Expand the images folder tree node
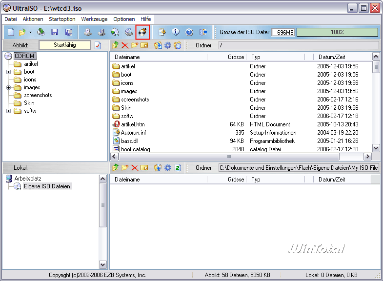The width and height of the screenshot is (383, 281). tap(8, 87)
